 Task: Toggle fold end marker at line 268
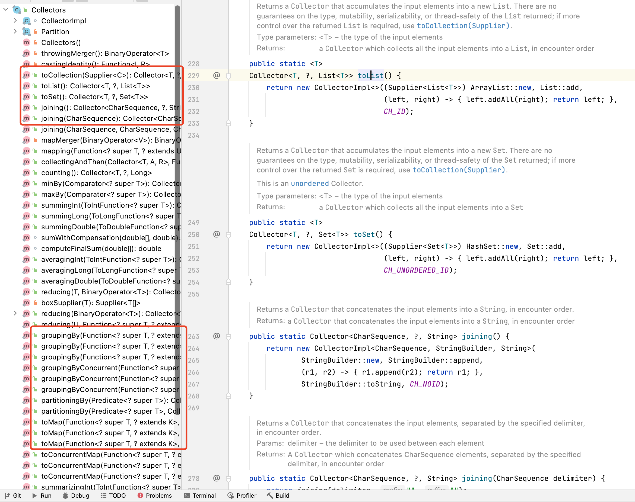coord(228,396)
